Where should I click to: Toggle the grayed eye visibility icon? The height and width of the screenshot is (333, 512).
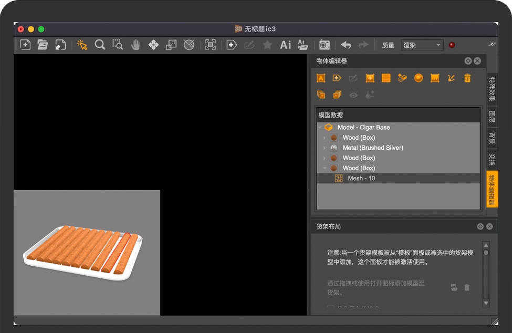(353, 95)
